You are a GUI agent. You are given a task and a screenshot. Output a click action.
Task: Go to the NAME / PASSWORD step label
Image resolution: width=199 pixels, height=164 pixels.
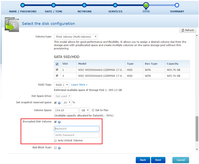(23, 12)
